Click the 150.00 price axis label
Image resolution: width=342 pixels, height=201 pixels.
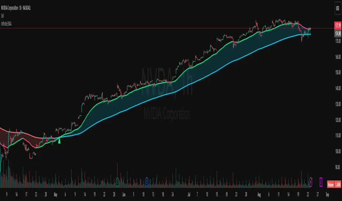(x=338, y=72)
